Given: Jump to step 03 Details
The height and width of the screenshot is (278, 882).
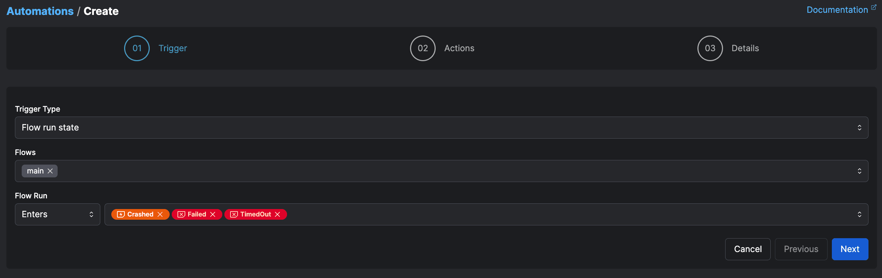Looking at the screenshot, I should [x=710, y=48].
